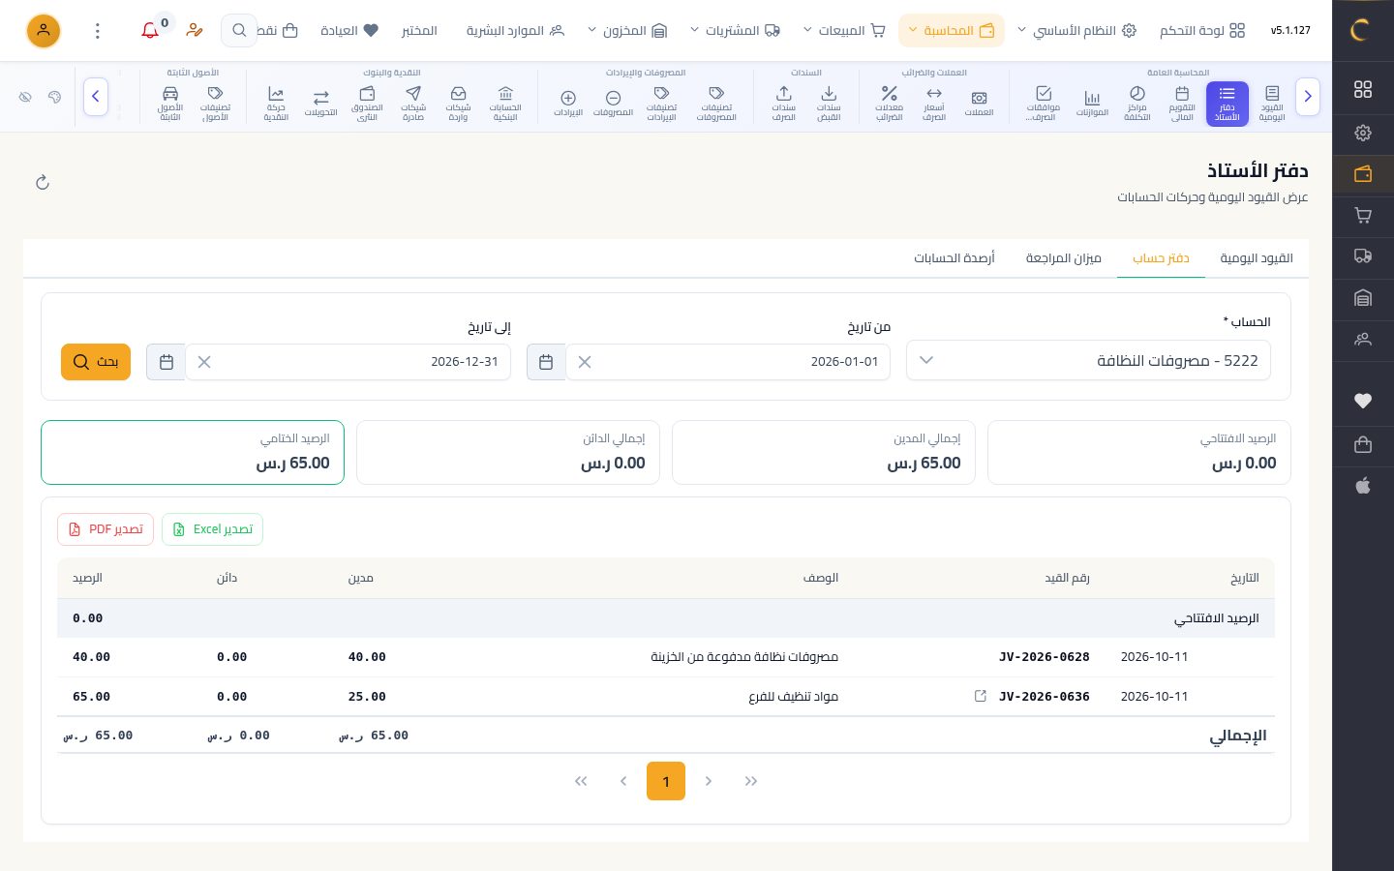
Task: Open Exchange Rates (أسعار الصرف) ribbon icon
Action: [934, 104]
